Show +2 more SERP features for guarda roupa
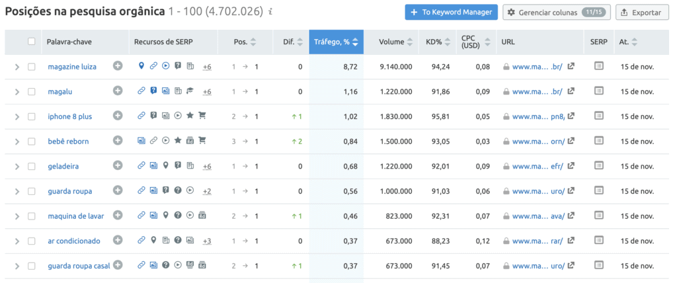 pos(207,191)
